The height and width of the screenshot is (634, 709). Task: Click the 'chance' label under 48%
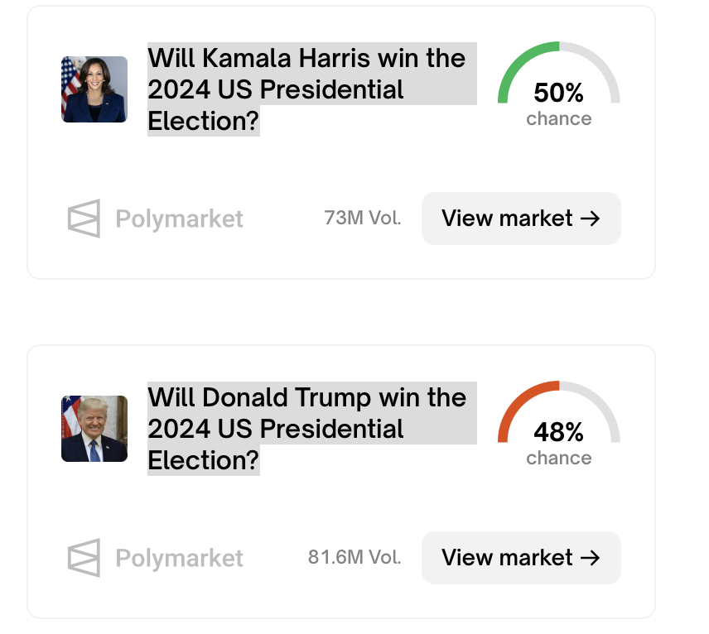coord(559,459)
